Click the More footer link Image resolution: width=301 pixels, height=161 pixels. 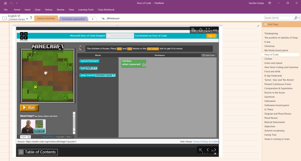(x=69, y=137)
